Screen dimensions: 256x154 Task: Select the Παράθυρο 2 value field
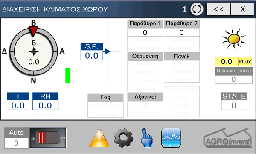[182, 32]
